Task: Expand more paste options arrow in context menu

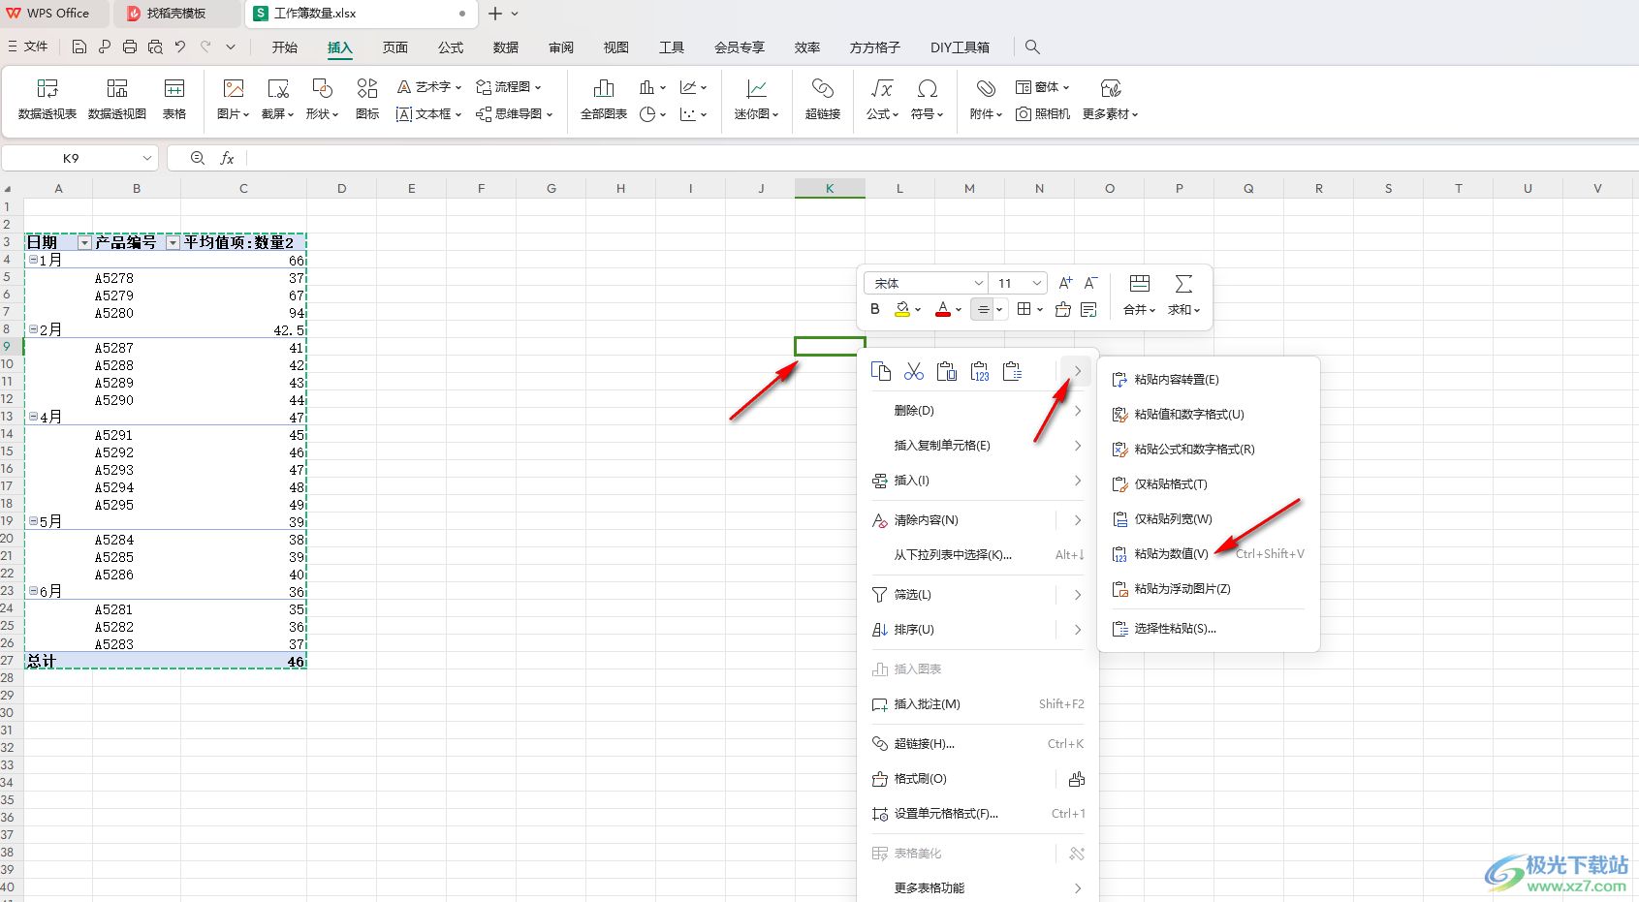Action: coord(1078,371)
